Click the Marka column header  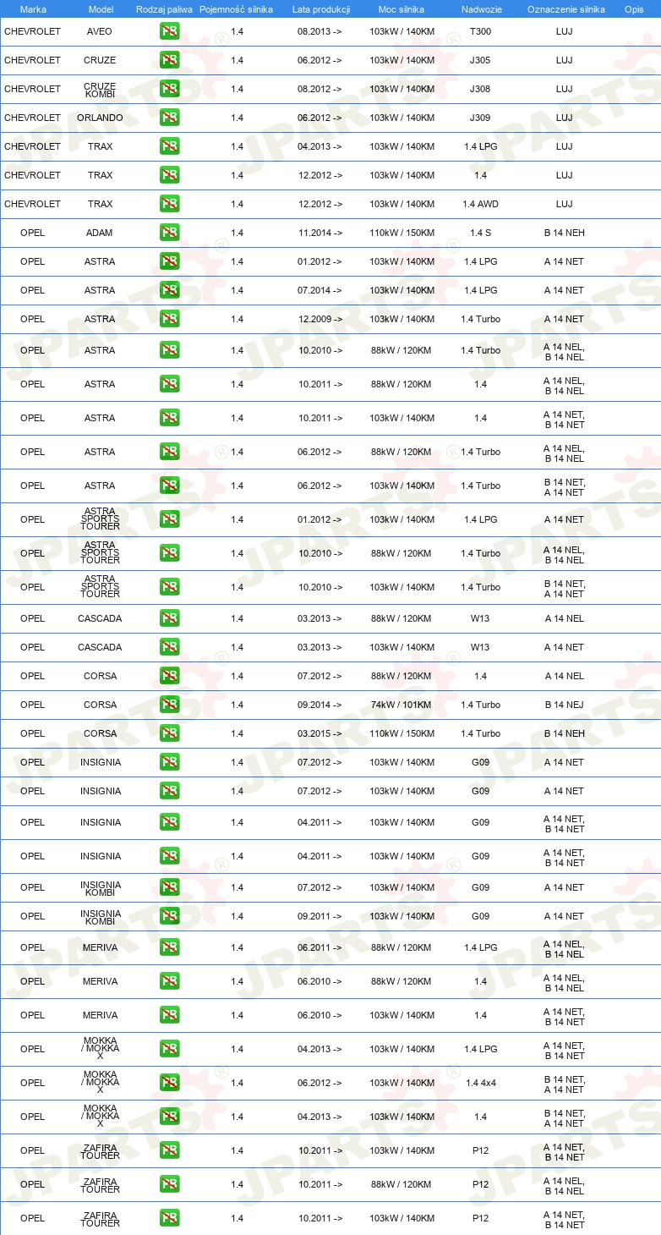(x=33, y=9)
